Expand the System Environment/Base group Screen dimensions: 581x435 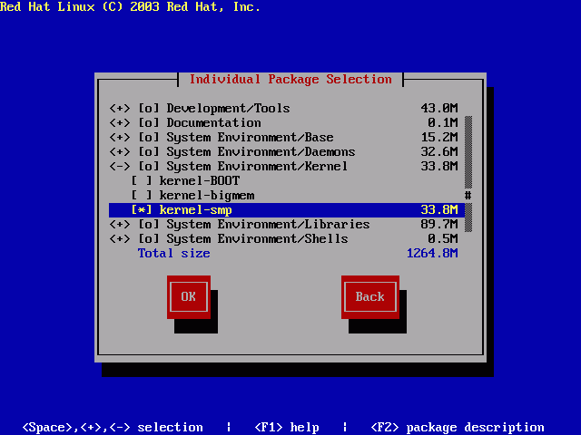point(120,137)
